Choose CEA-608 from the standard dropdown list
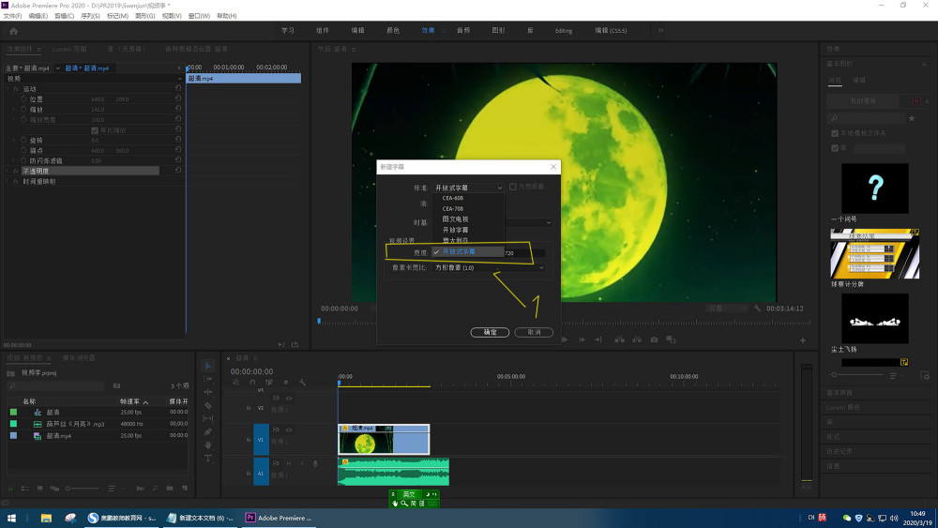The width and height of the screenshot is (938, 528). pyautogui.click(x=453, y=198)
